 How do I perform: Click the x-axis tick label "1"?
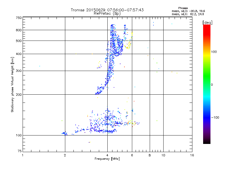tap(23, 155)
